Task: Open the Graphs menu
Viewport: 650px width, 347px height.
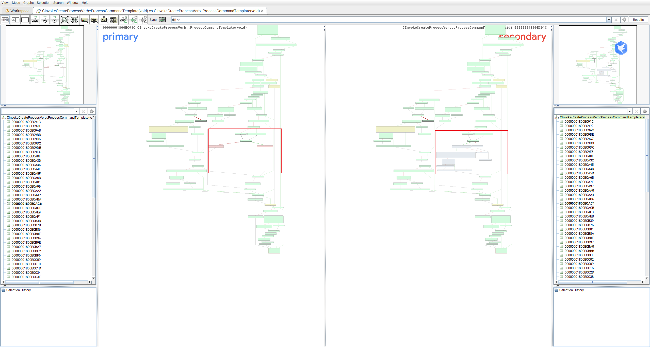Action: 28,3
